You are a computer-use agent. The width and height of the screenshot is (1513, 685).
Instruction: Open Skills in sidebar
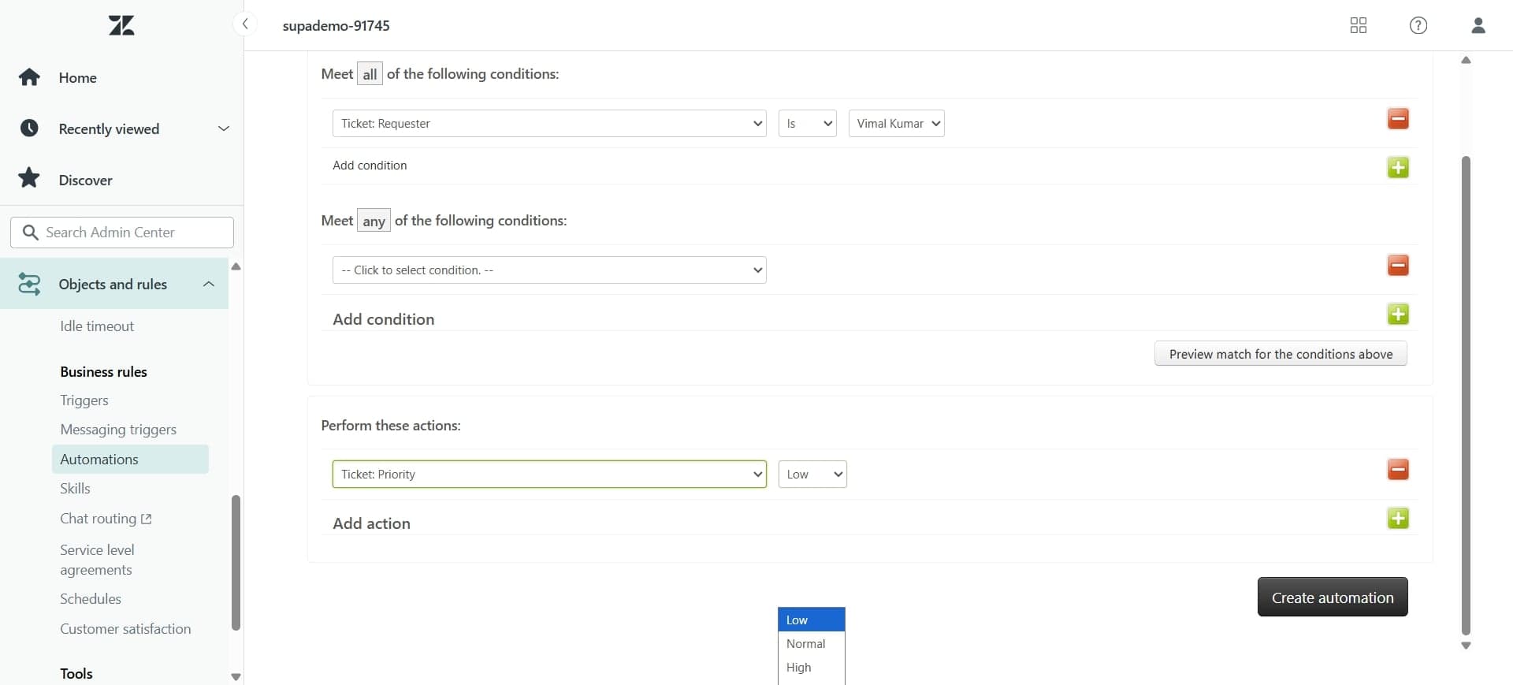coord(75,489)
